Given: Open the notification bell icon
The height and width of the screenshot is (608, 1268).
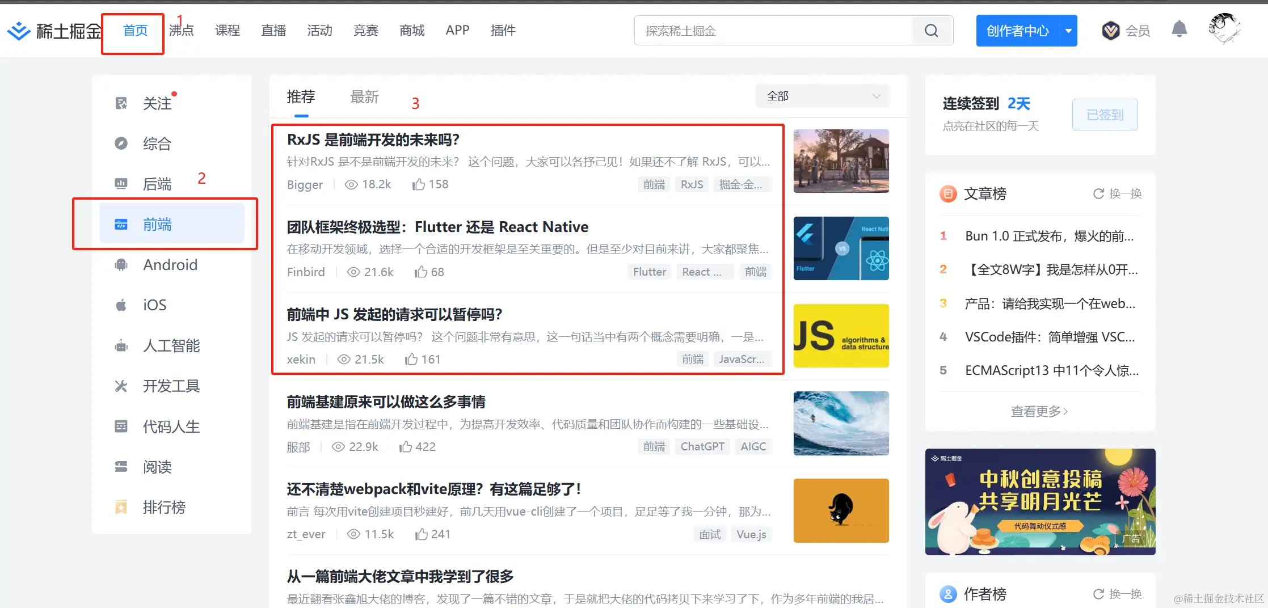Looking at the screenshot, I should pyautogui.click(x=1179, y=29).
